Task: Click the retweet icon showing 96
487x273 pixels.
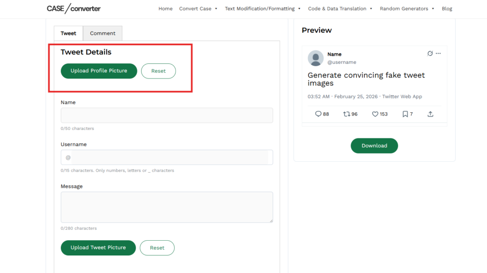Action: click(x=346, y=114)
